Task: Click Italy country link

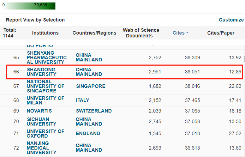Action: [x=83, y=100]
